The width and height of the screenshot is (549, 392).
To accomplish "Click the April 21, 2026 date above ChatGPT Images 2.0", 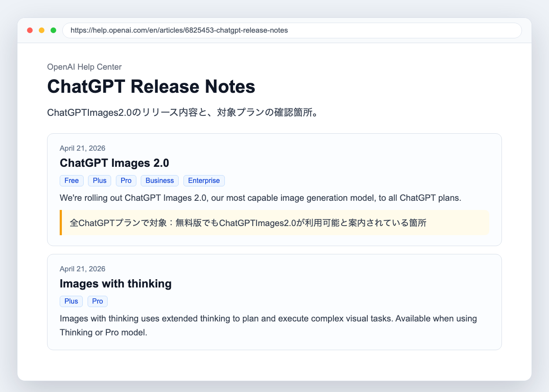I will pyautogui.click(x=82, y=148).
